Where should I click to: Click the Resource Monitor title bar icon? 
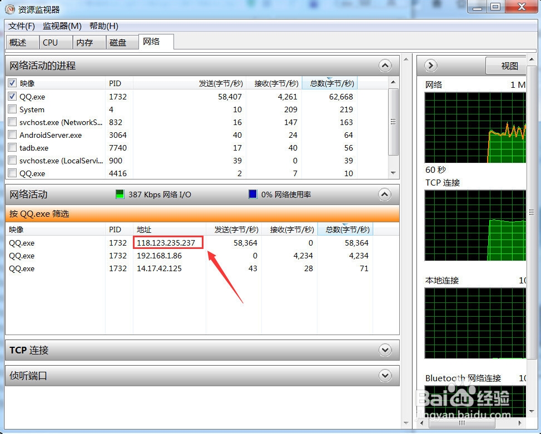[x=10, y=9]
